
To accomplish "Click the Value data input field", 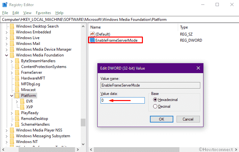I will coord(123,100).
